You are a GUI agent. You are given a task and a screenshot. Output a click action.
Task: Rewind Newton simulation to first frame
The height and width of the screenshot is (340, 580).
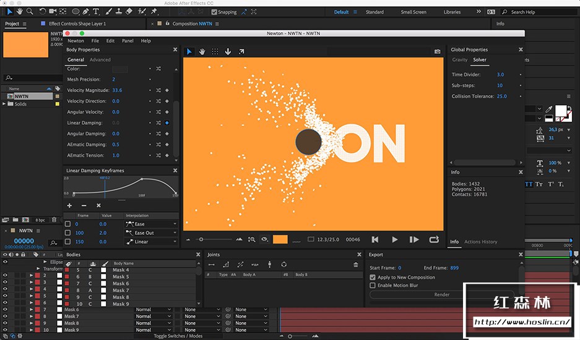click(374, 239)
